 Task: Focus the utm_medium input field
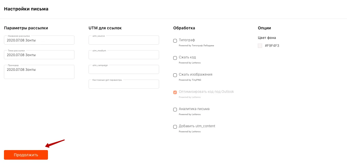[124, 55]
